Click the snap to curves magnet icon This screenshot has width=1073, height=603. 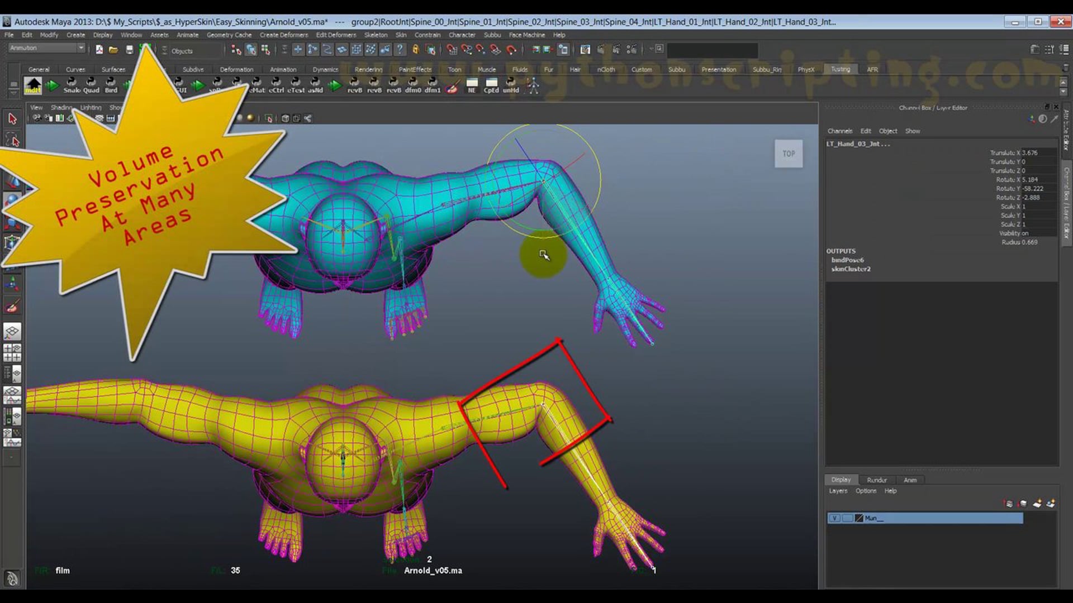[x=466, y=50]
